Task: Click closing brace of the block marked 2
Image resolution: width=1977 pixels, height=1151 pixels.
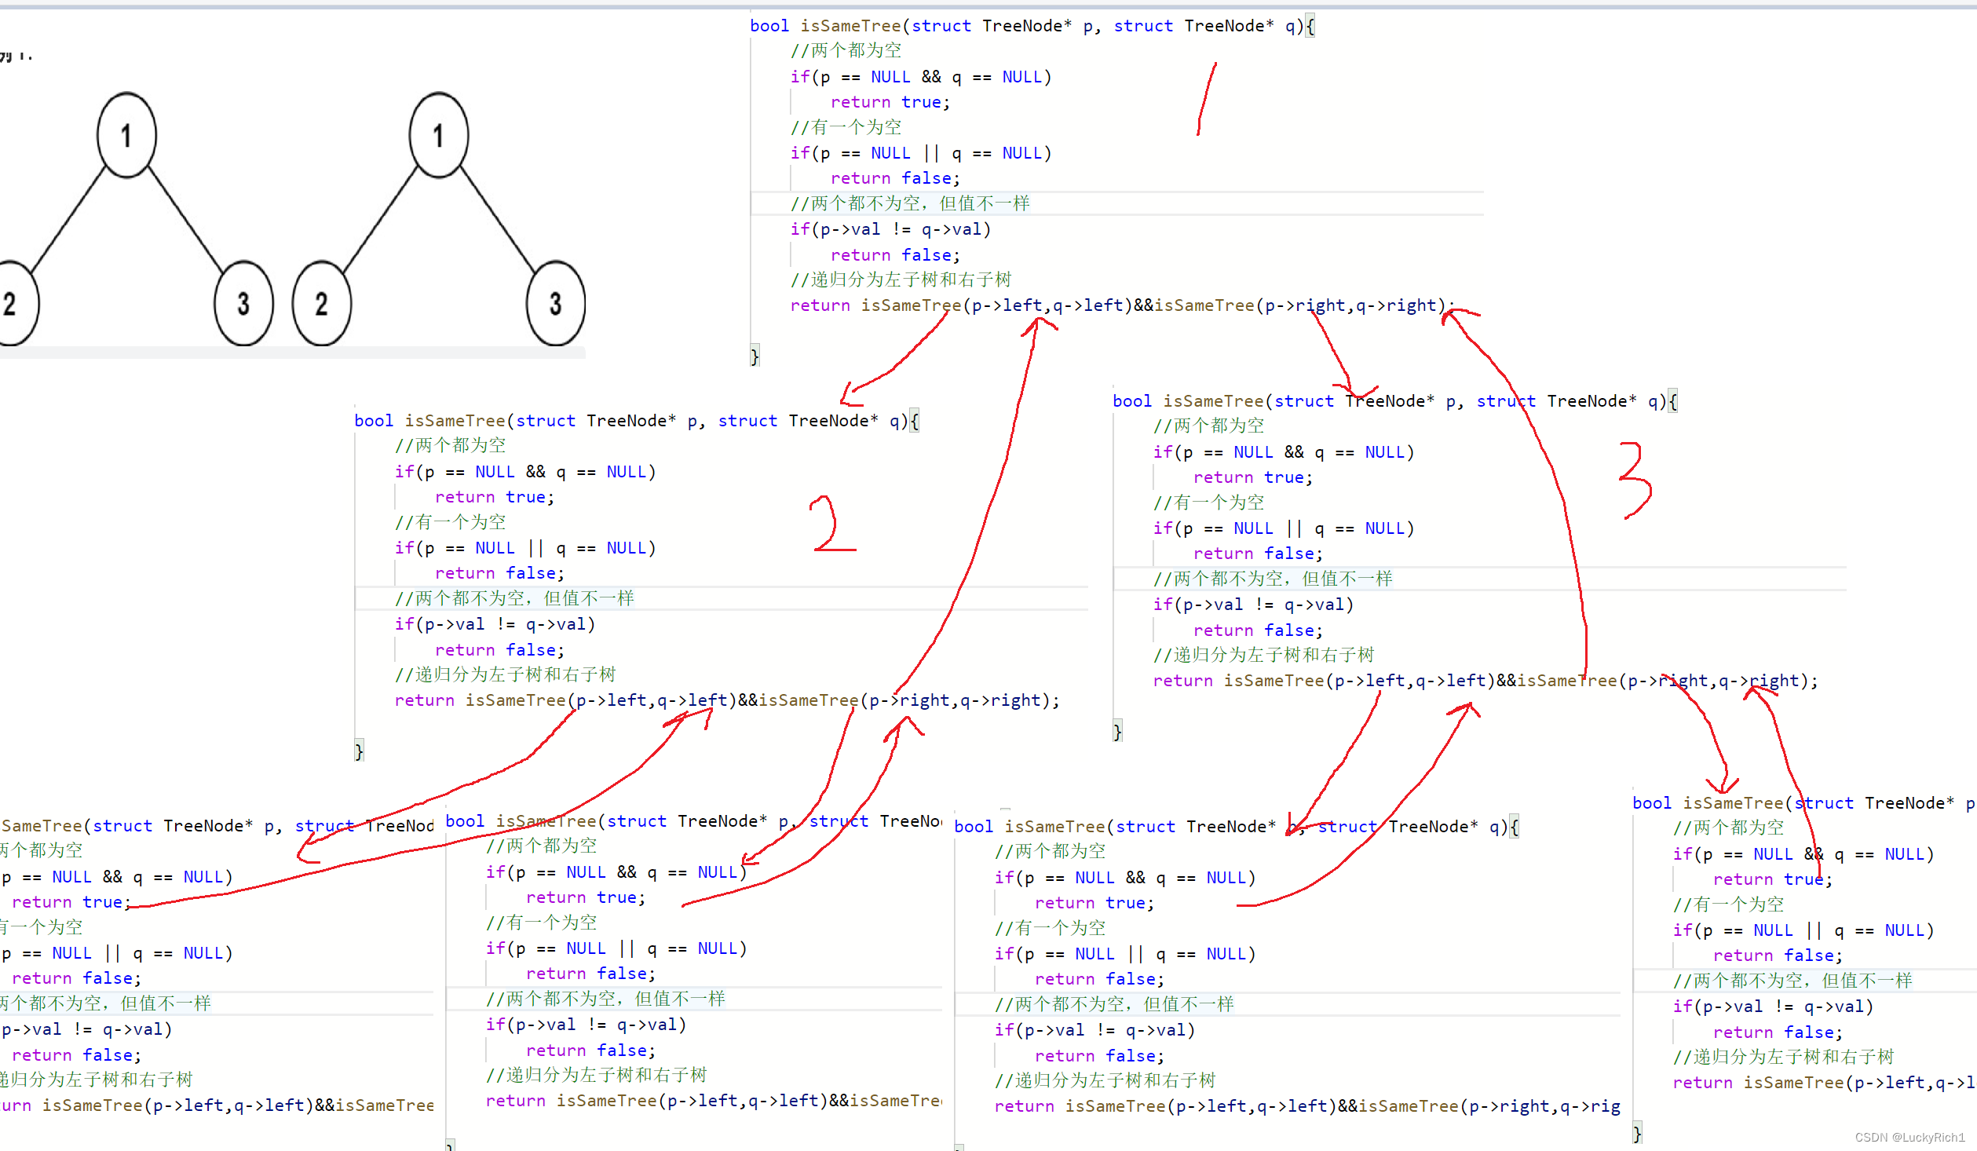Action: [x=359, y=751]
